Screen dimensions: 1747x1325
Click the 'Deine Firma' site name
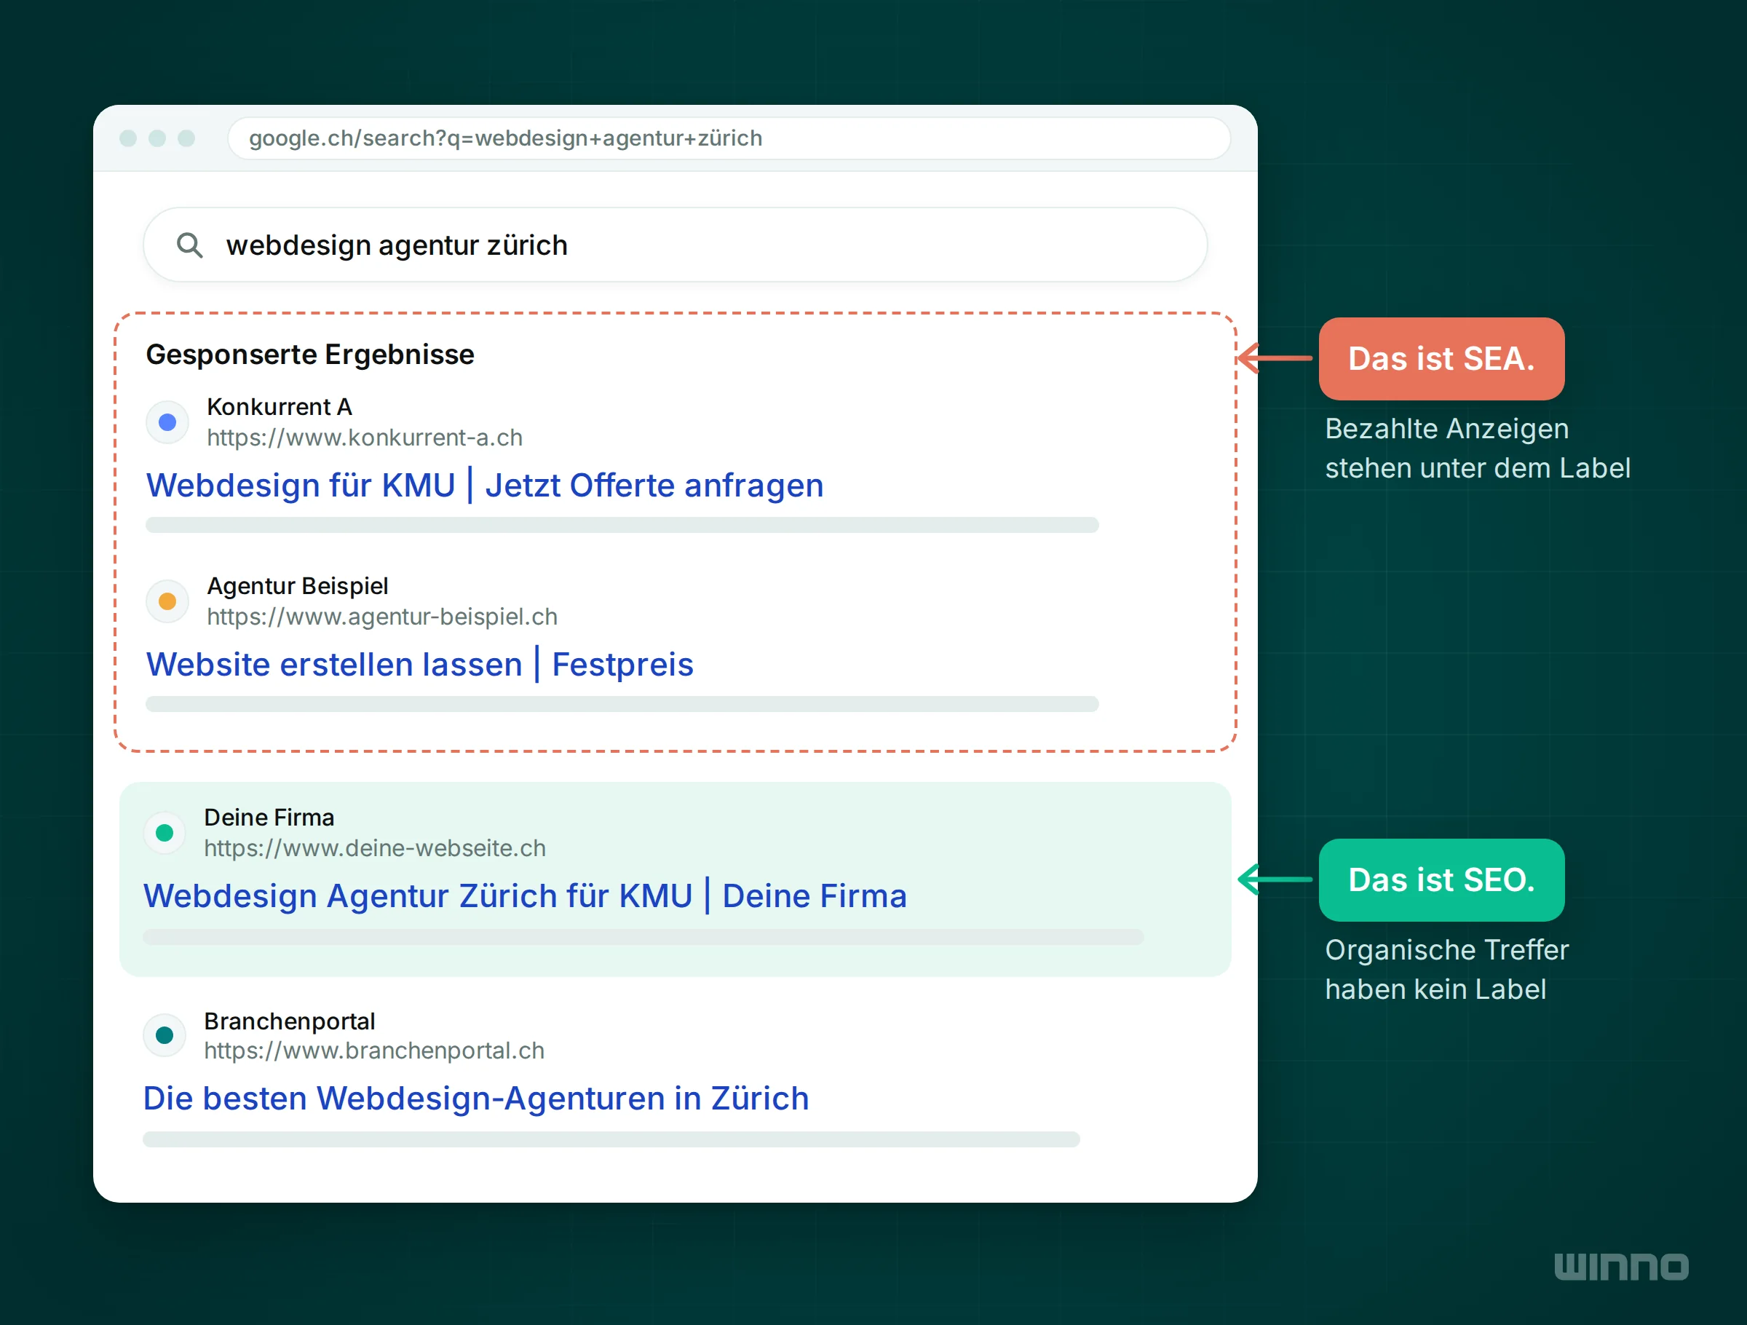pos(269,817)
